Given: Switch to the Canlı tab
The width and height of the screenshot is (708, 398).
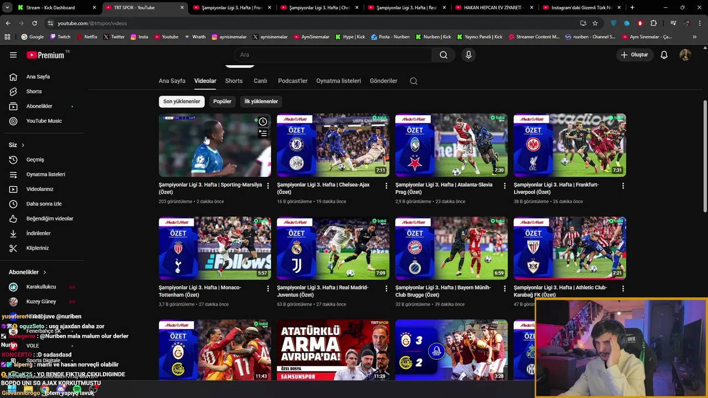Looking at the screenshot, I should pos(261,81).
